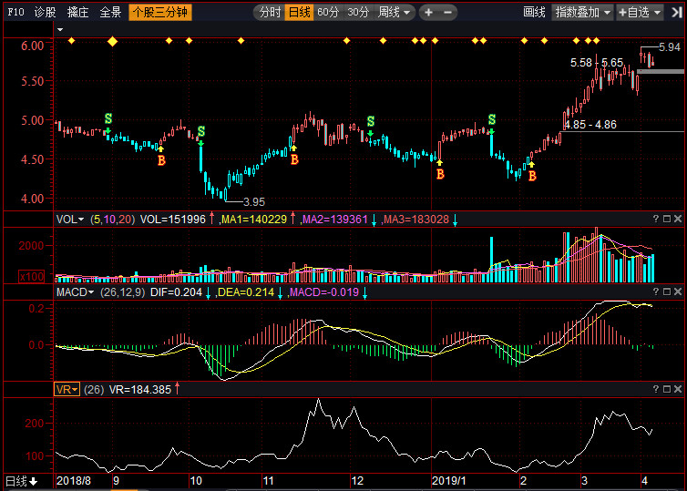Close the VR indicator panel

tap(678, 388)
